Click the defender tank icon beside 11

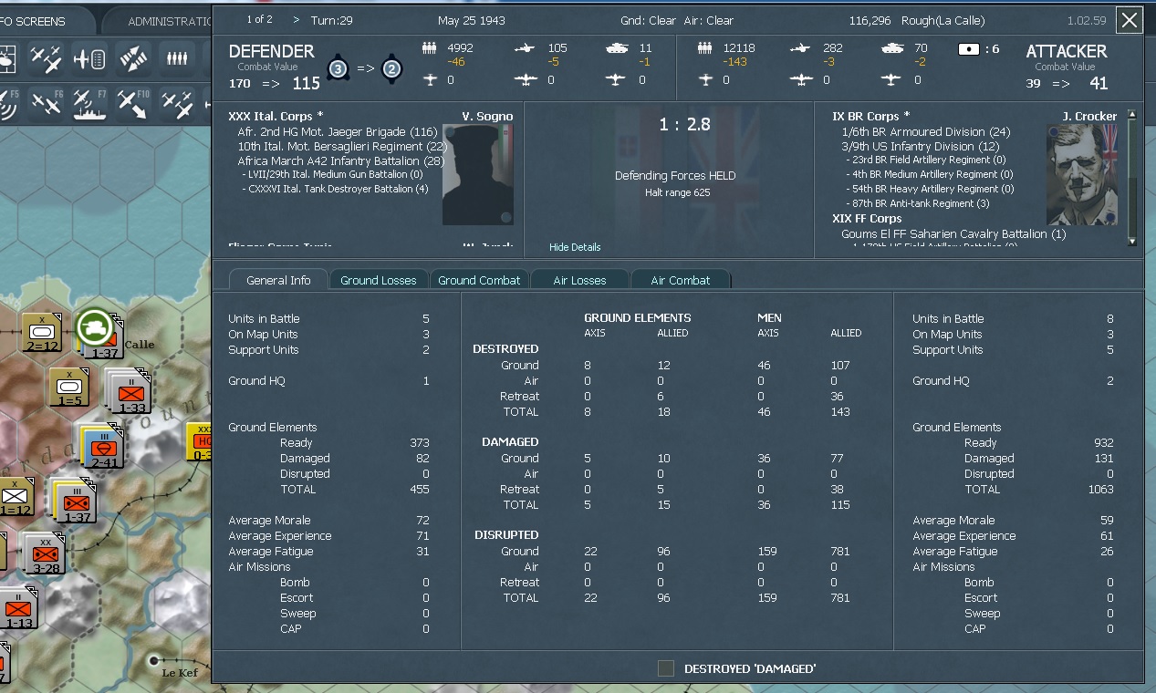point(617,48)
